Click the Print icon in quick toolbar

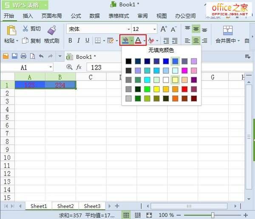pos(23,56)
